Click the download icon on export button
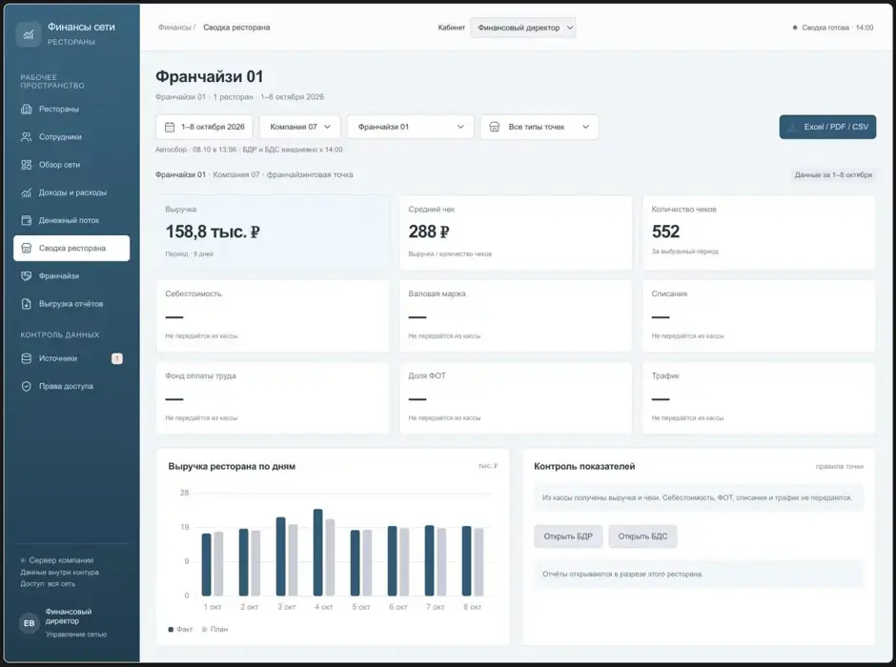The height and width of the screenshot is (667, 896). point(792,127)
